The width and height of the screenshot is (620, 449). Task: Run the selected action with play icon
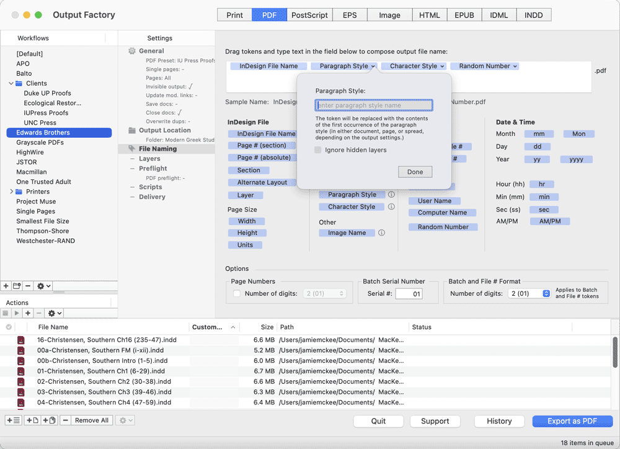[17, 313]
